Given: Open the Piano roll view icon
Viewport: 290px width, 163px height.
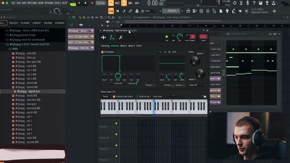Looking at the screenshot, I should click(195, 11).
